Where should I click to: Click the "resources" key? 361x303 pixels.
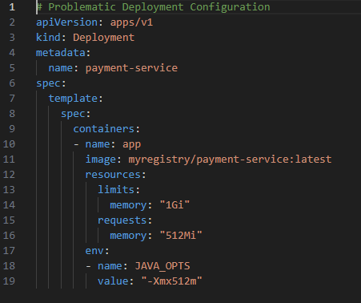coord(113,175)
